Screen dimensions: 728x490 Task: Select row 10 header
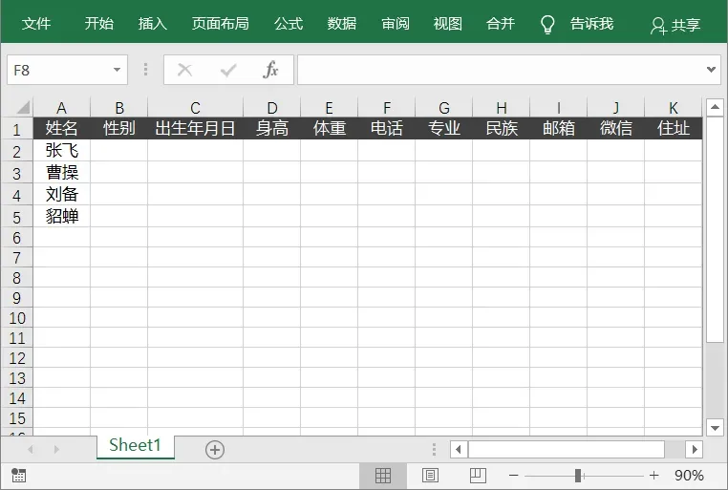(x=16, y=318)
